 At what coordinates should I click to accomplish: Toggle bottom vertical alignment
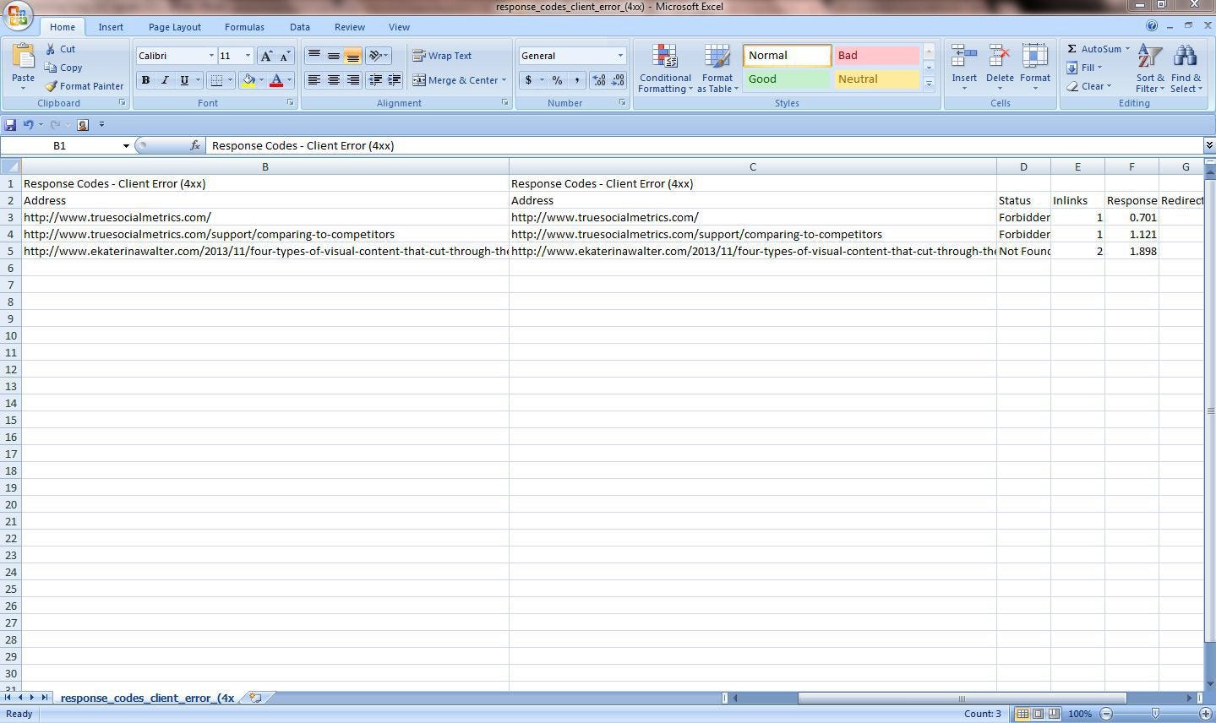(353, 56)
